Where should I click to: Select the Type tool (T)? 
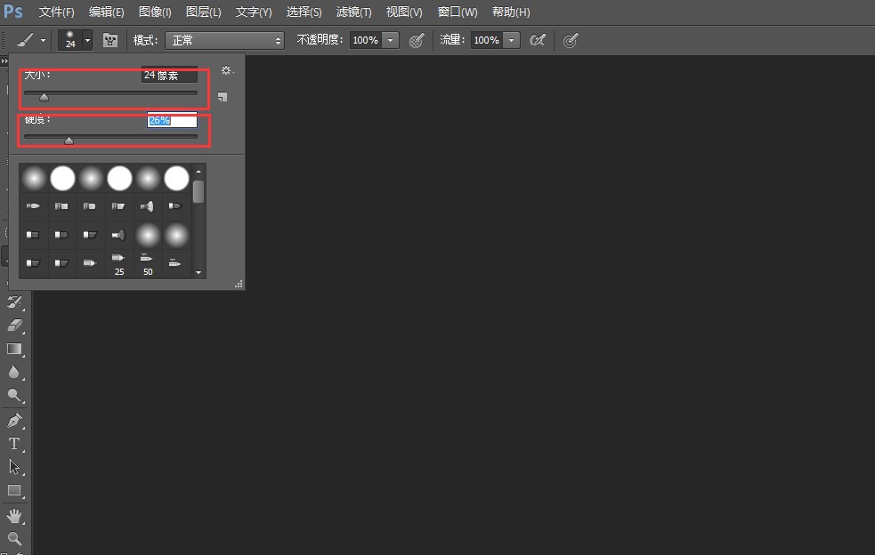pyautogui.click(x=14, y=444)
